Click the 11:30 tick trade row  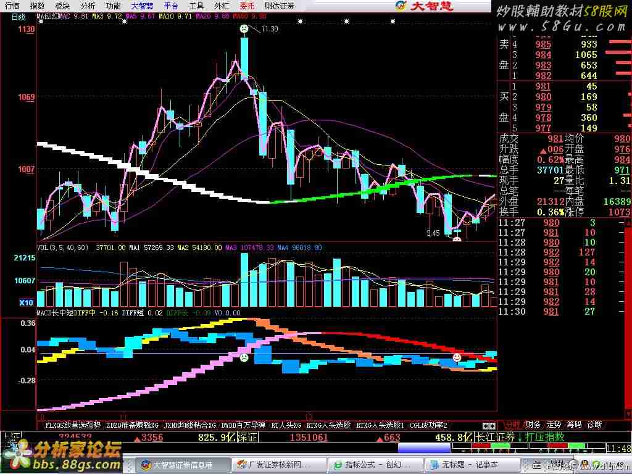560,312
